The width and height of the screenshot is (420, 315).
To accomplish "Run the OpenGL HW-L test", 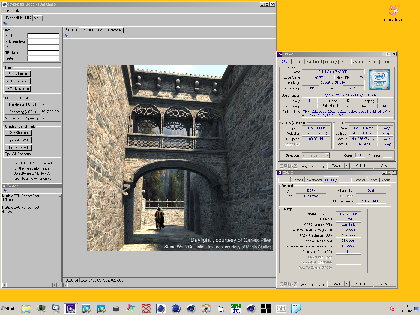I will [x=18, y=148].
